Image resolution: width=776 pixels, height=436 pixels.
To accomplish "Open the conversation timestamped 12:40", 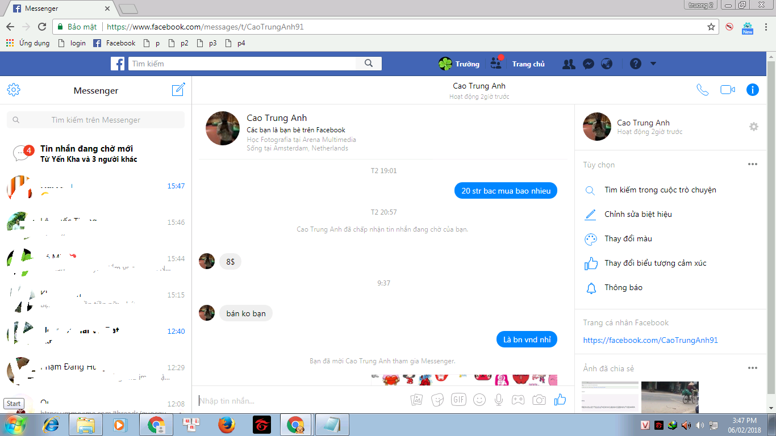I will 96,334.
